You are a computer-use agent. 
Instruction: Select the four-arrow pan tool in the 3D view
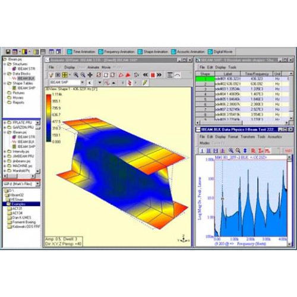click(x=90, y=75)
